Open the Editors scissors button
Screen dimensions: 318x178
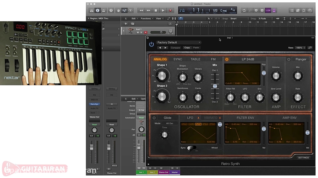(x=130, y=11)
